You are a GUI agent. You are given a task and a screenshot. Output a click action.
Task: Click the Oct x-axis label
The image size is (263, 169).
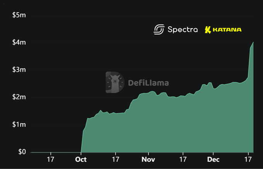click(x=81, y=159)
